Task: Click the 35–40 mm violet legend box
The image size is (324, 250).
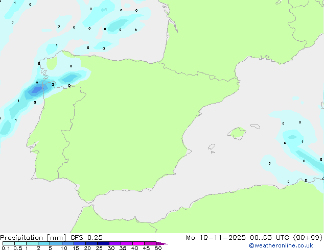Action: [x=127, y=243]
